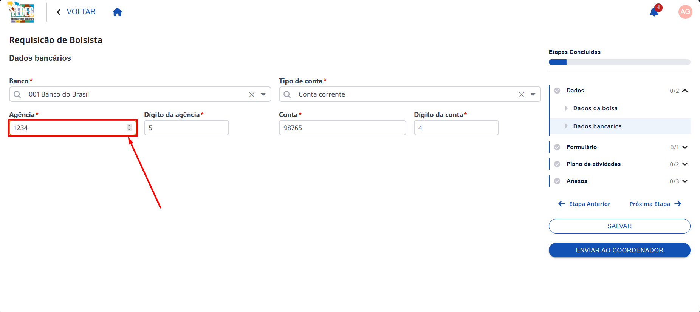Click the search icon in Banco field
This screenshot has width=700, height=312.
17,94
